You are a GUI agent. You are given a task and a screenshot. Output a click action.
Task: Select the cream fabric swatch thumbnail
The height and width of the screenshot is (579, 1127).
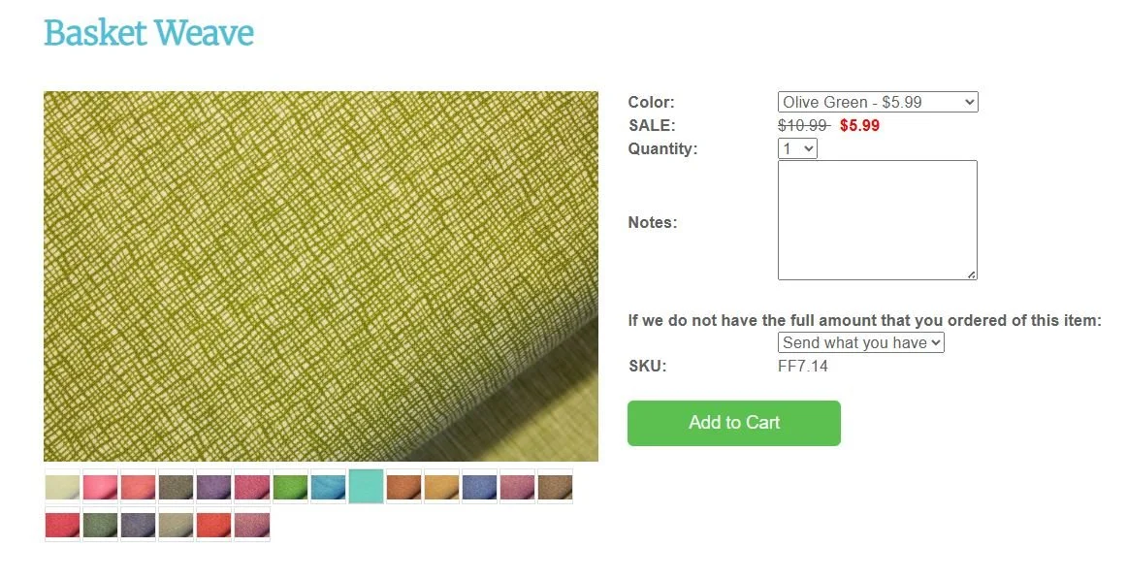pos(62,486)
